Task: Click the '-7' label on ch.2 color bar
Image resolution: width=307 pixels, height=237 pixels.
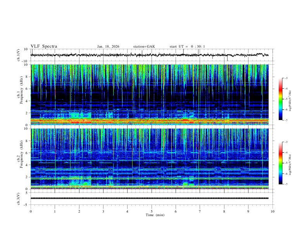Action: click(x=286, y=184)
